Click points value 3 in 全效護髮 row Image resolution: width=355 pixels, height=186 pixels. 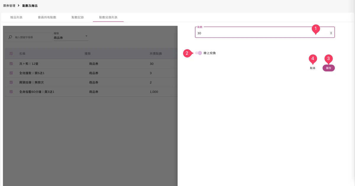[151, 73]
